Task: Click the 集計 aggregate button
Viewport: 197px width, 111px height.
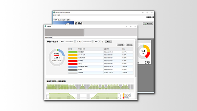Action: (108, 41)
